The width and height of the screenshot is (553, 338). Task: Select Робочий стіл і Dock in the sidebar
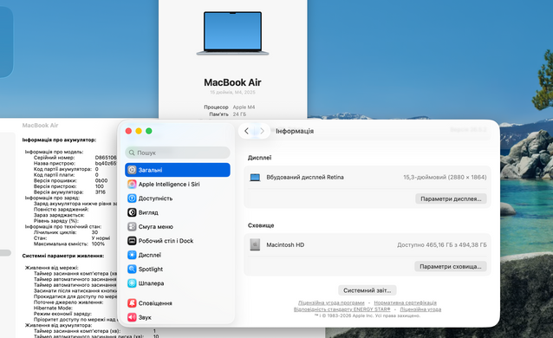178,241
